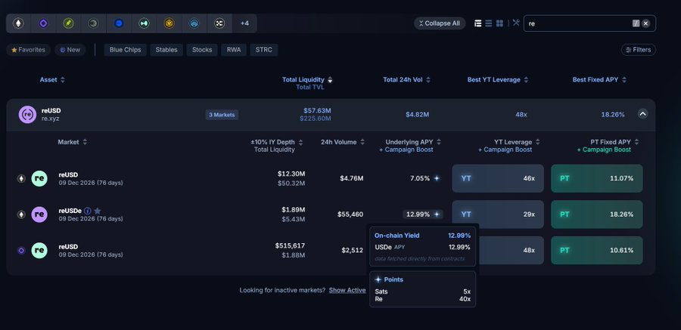Filter by Ethereum chain icon
Image resolution: width=681 pixels, height=330 pixels.
pos(18,23)
